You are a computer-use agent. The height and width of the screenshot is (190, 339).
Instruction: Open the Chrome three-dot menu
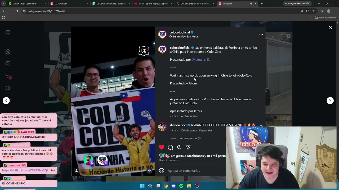point(335,11)
